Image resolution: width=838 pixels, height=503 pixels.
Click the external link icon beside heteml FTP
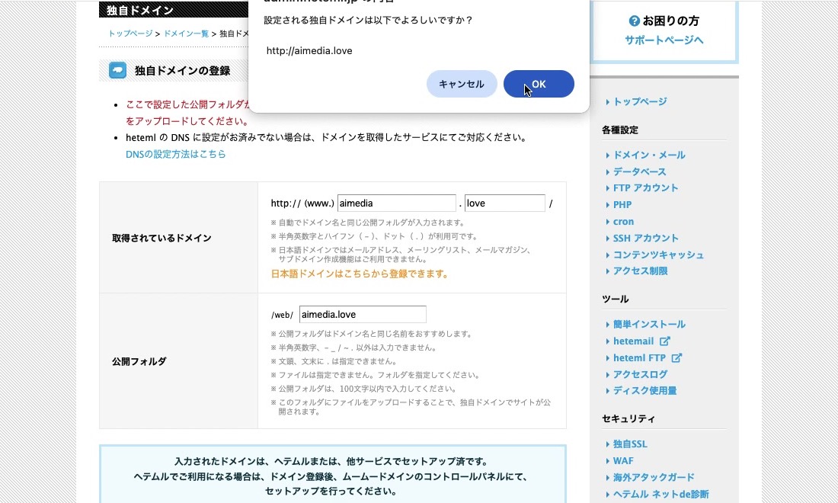tap(676, 357)
